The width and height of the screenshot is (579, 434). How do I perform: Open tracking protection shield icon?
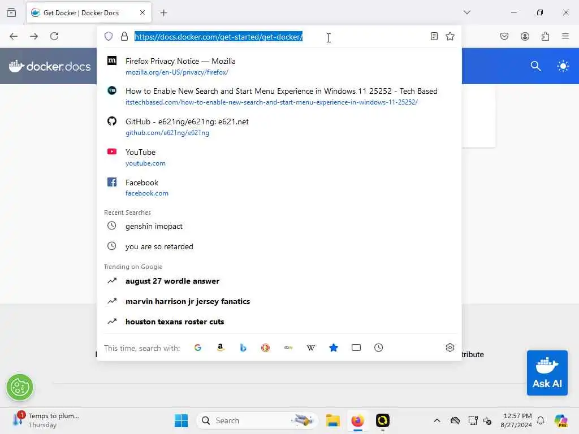click(109, 36)
